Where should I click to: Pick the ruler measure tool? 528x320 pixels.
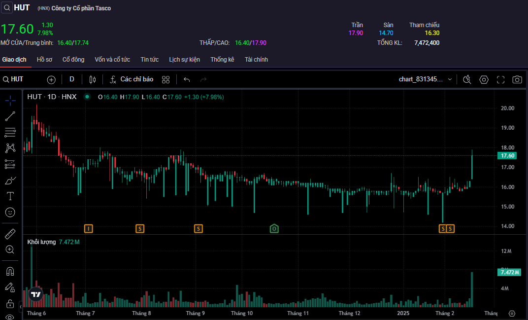(x=10, y=233)
